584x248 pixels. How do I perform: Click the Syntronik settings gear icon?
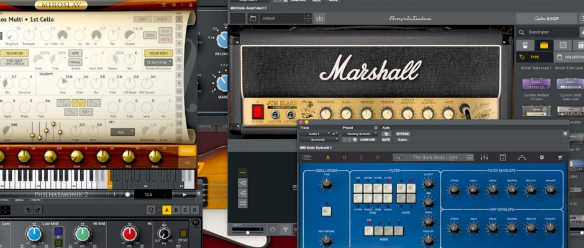pos(541,157)
